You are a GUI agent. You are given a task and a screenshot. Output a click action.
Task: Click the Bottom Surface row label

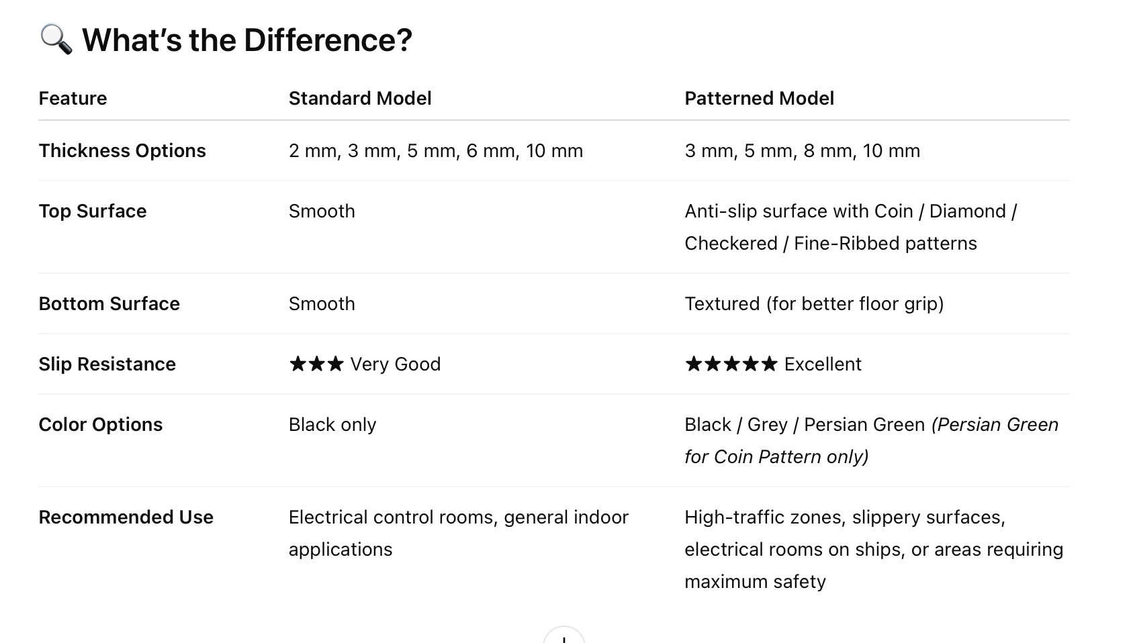[x=109, y=303]
